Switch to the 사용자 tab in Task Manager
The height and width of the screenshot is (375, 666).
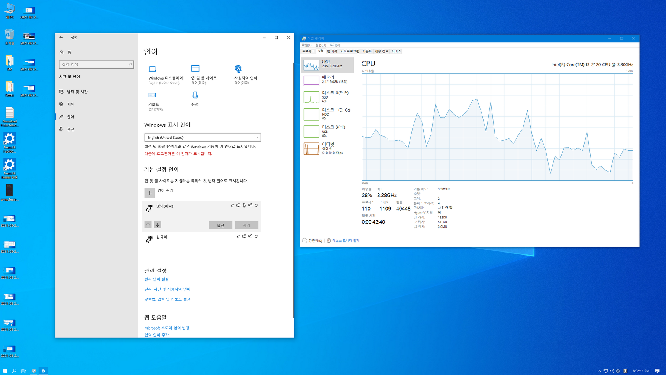(x=367, y=51)
